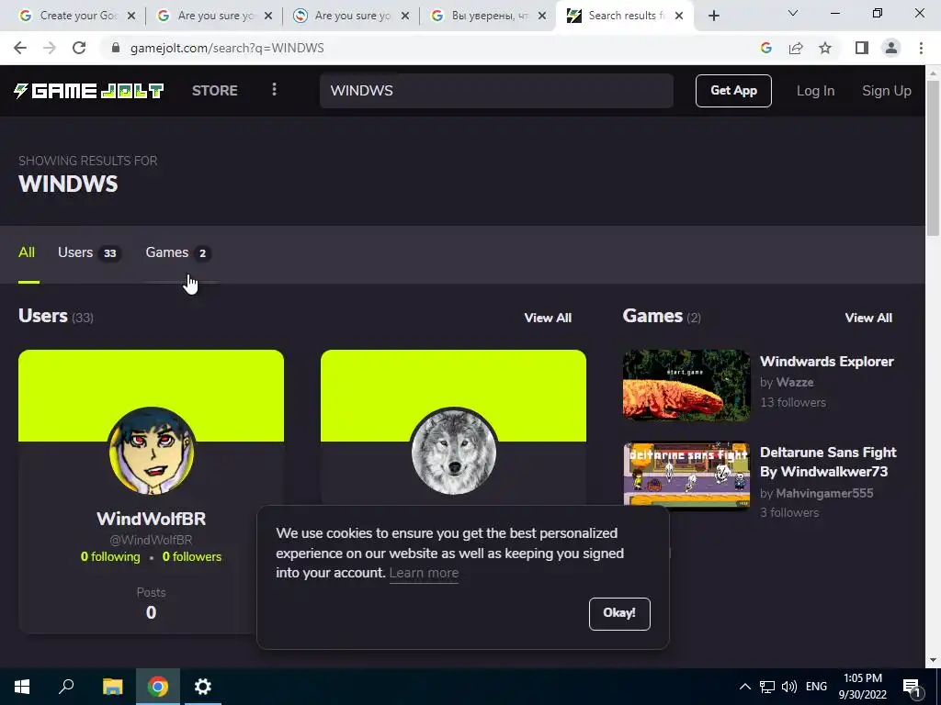The width and height of the screenshot is (941, 705).
Task: Open a new browser tab
Action: click(713, 17)
